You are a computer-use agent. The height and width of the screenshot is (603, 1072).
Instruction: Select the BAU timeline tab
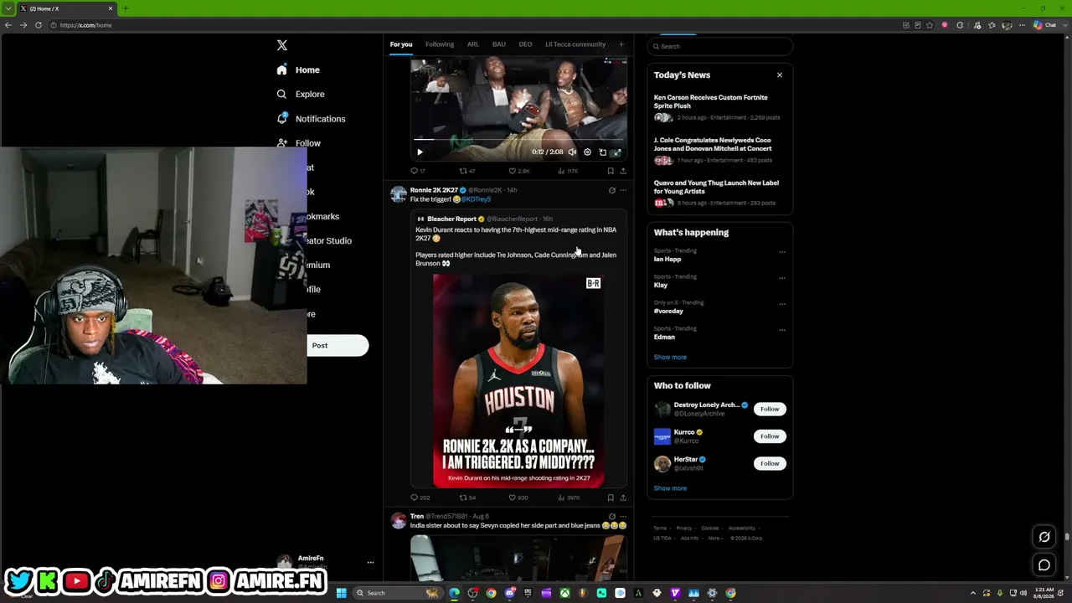point(499,44)
